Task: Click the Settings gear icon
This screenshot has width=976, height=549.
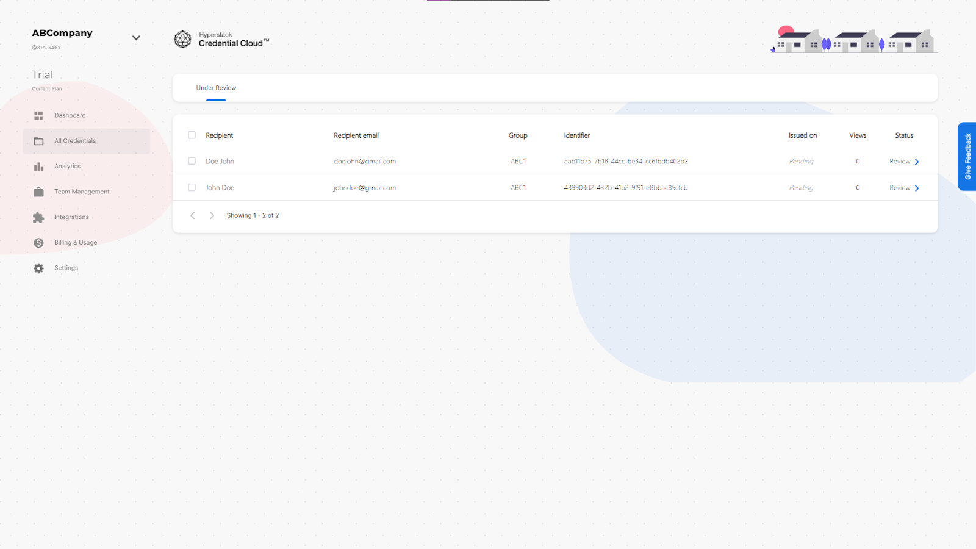Action: 38,268
